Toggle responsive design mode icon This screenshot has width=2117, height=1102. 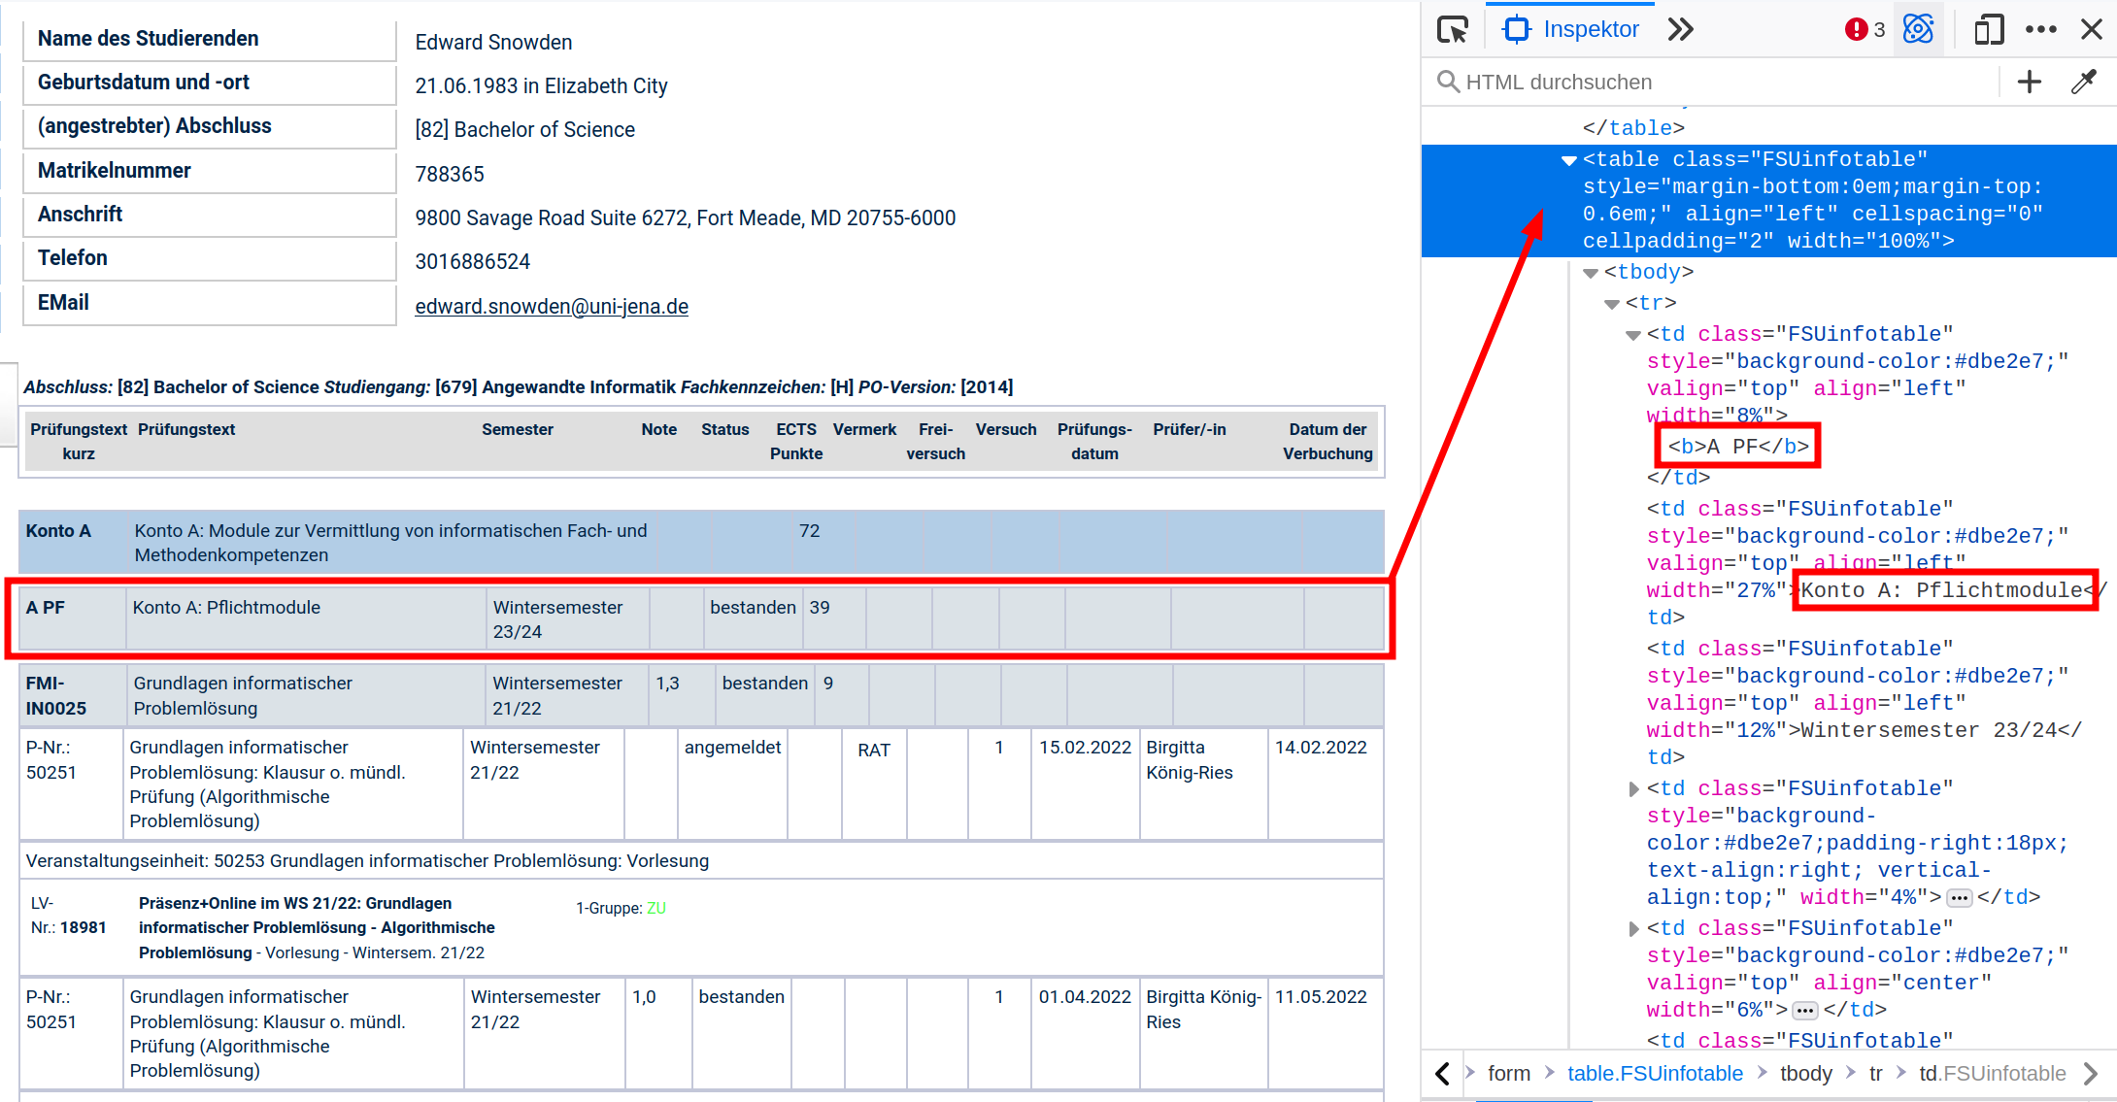click(1989, 29)
